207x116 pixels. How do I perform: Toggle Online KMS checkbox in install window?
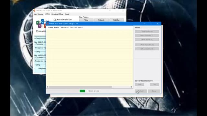pyautogui.click(x=37, y=31)
